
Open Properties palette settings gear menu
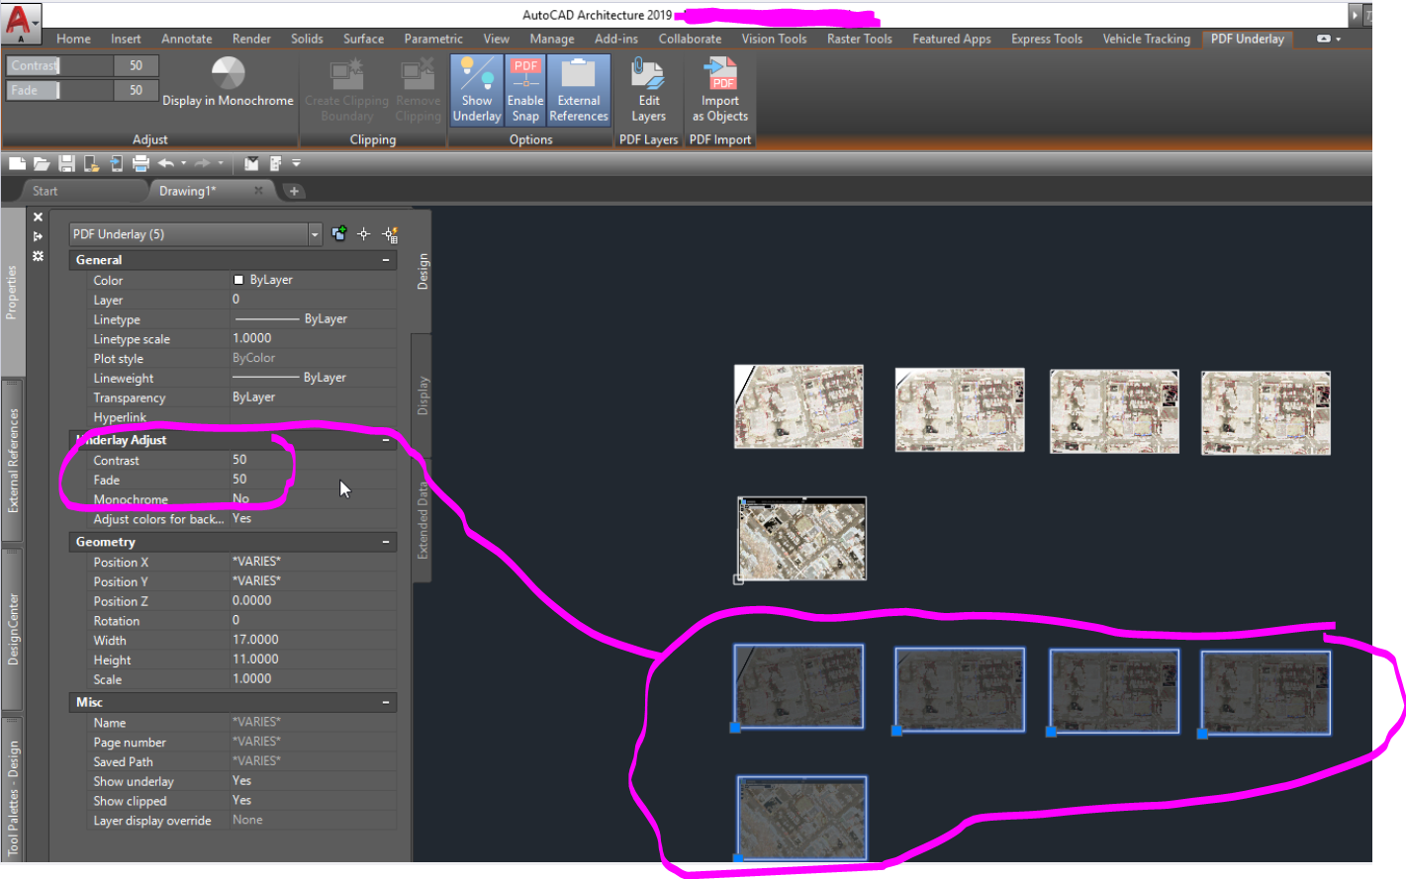[x=38, y=256]
